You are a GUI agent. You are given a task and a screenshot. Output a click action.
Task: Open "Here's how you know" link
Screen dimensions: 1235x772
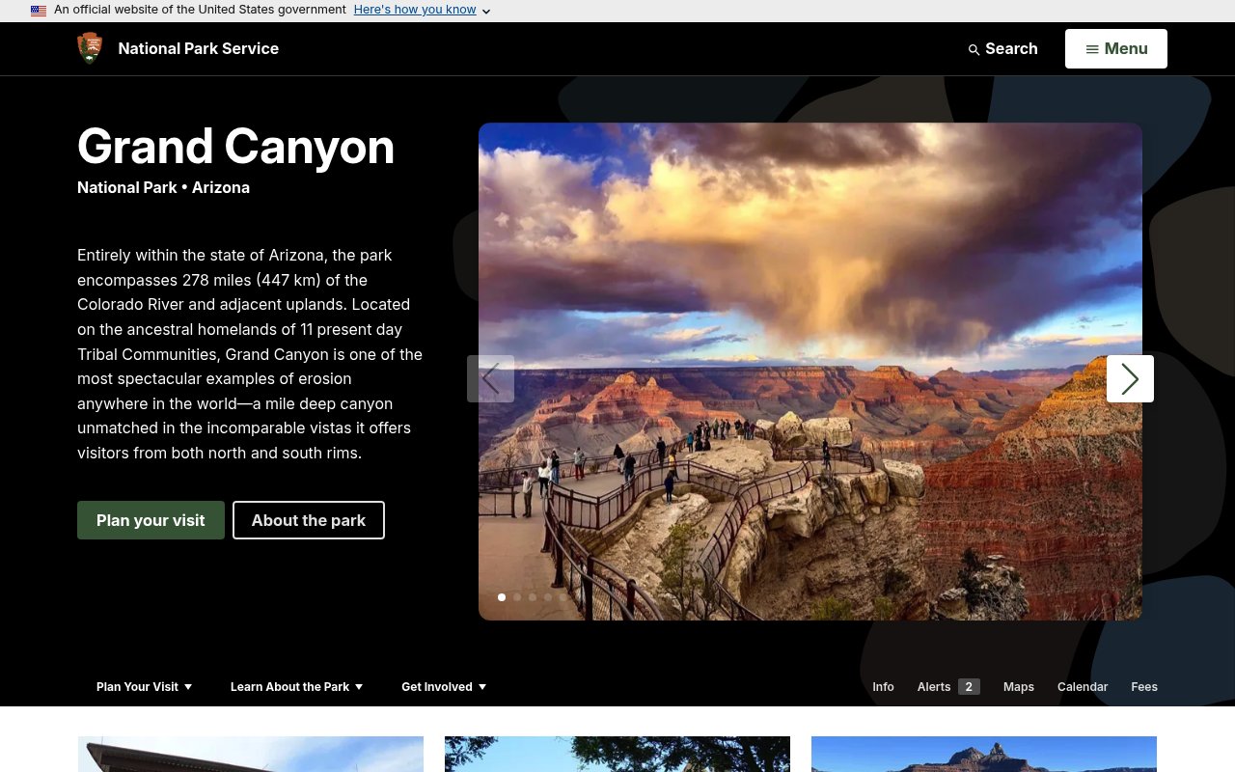click(x=415, y=10)
